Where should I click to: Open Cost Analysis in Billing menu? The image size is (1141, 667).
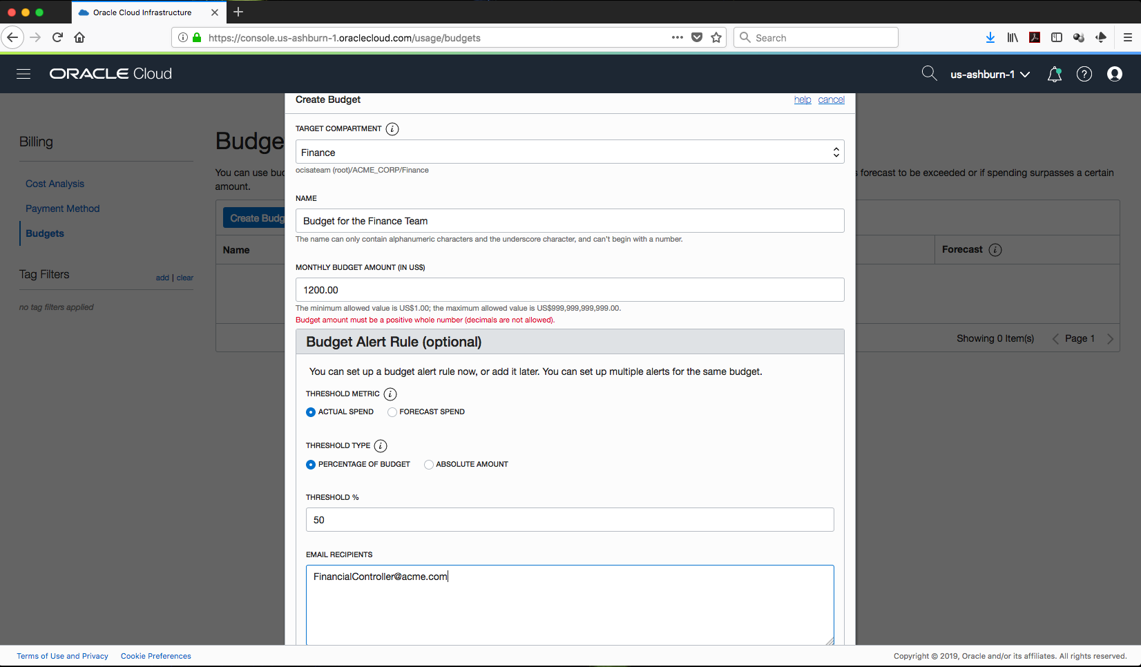click(55, 184)
